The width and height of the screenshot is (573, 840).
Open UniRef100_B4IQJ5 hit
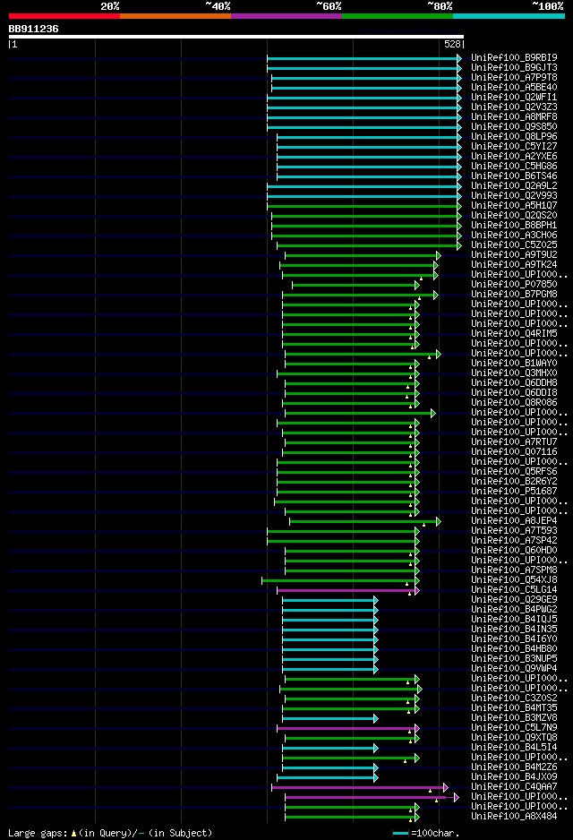point(514,619)
